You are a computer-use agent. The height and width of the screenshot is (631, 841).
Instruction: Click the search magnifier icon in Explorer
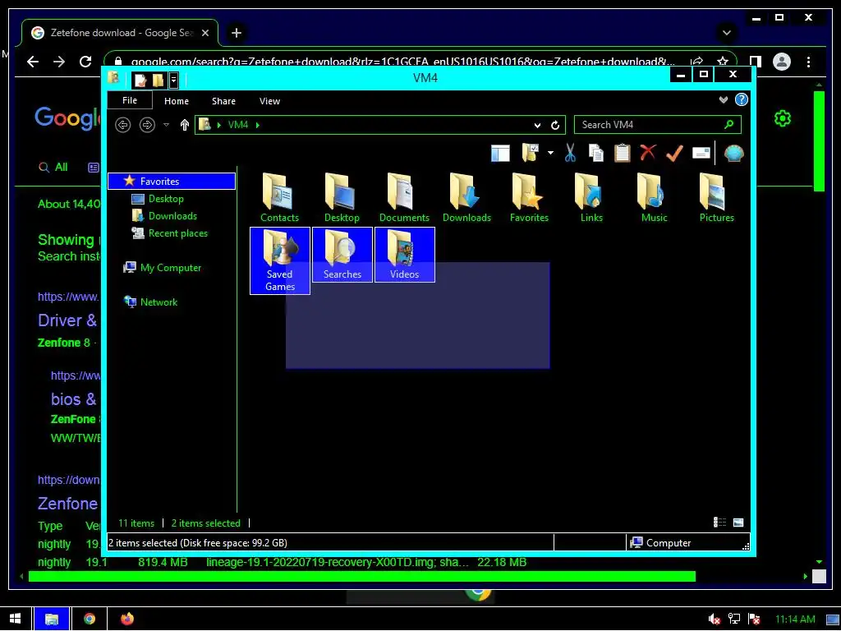729,125
